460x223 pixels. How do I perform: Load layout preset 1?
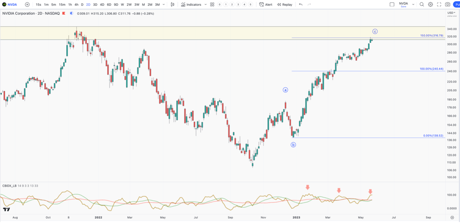coord(225,5)
